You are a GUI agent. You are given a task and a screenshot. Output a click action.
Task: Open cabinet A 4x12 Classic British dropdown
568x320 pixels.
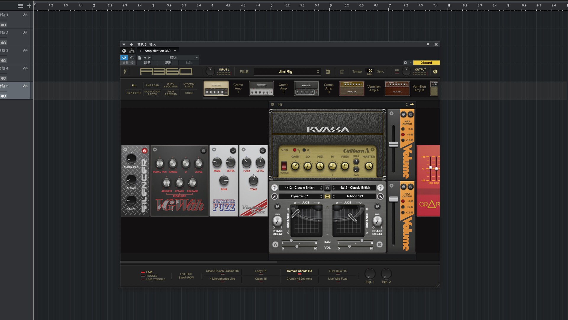(301, 188)
